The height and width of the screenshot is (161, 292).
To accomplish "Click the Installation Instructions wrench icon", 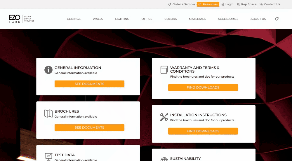I will tap(164, 117).
